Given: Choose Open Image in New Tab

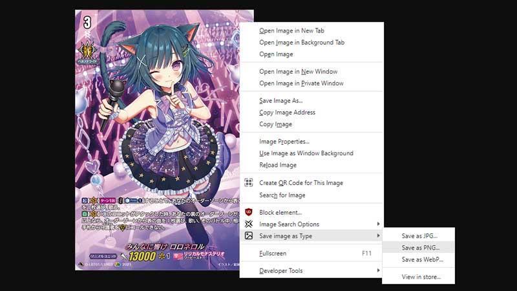Looking at the screenshot, I should (x=311, y=30).
